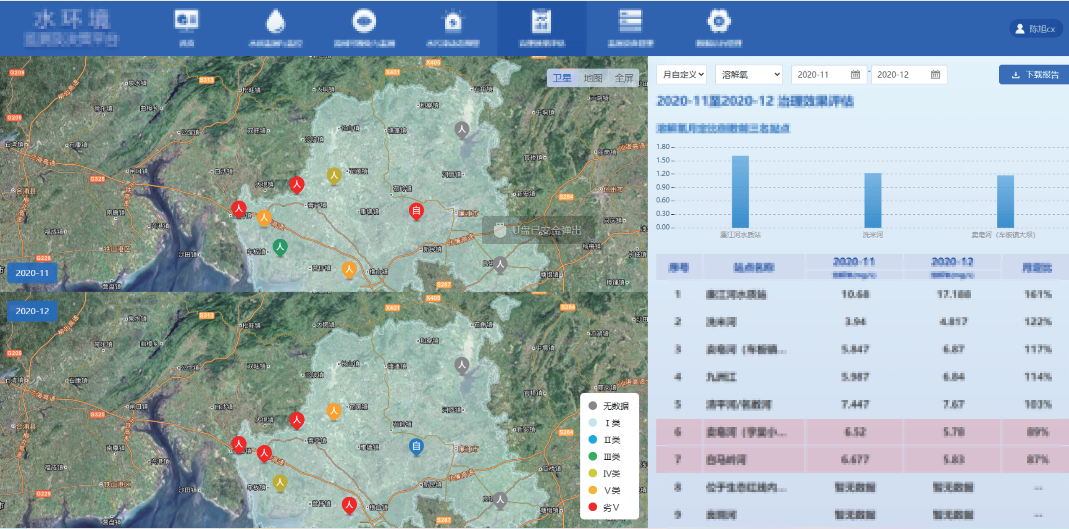Expand the 溶解氧 indicator dropdown
This screenshot has width=1069, height=529.
(749, 75)
